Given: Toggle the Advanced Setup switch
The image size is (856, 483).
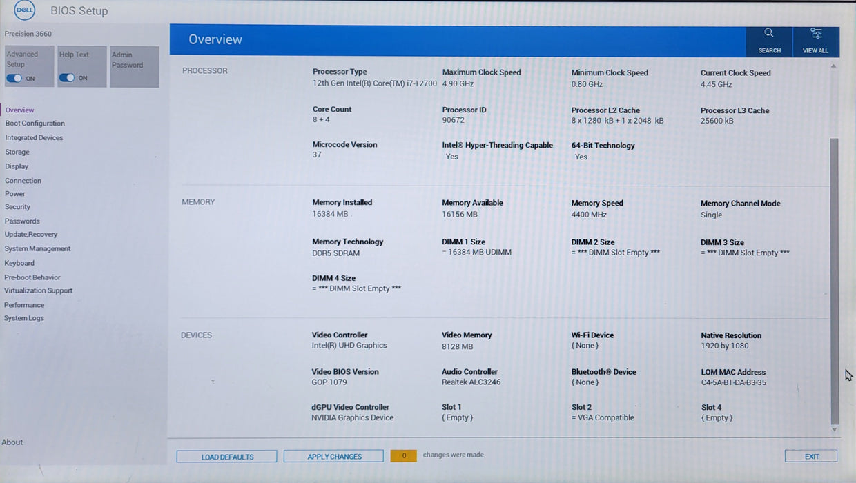Looking at the screenshot, I should [14, 78].
